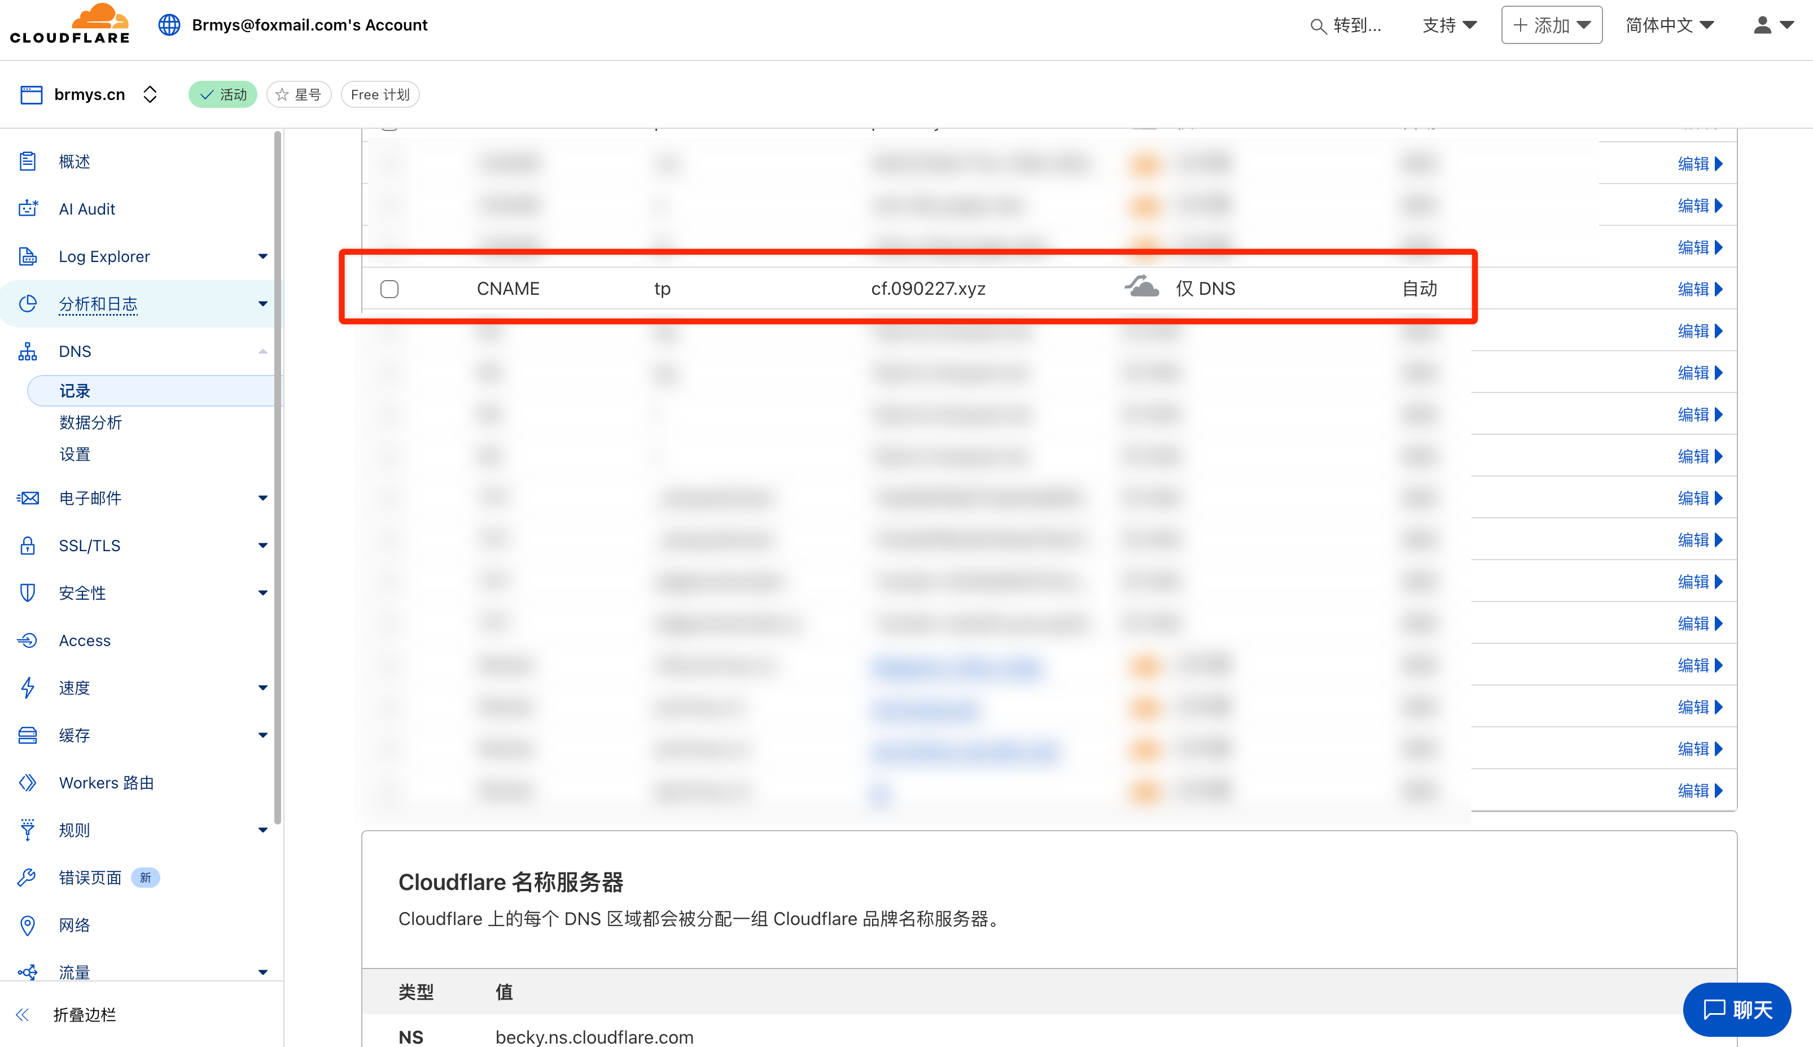The image size is (1813, 1047).
Task: Click the 折叠边栏 double-chevron icon
Action: click(x=22, y=1015)
